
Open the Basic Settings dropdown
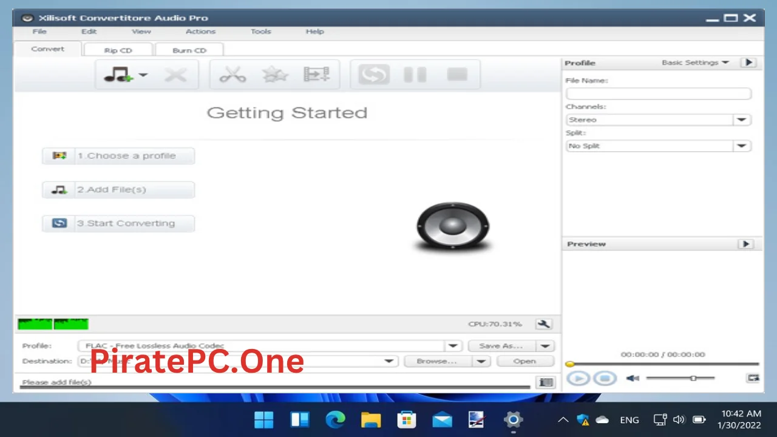(x=695, y=63)
